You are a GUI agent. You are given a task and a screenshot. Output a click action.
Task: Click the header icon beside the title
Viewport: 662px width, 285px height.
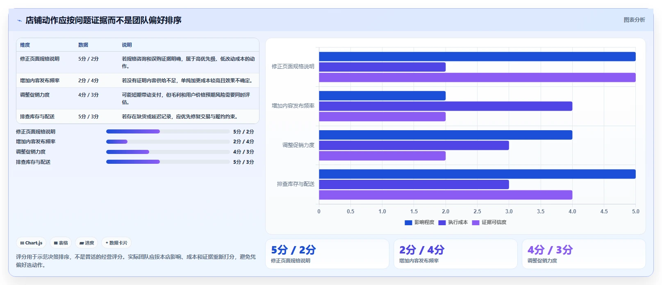[x=19, y=20]
